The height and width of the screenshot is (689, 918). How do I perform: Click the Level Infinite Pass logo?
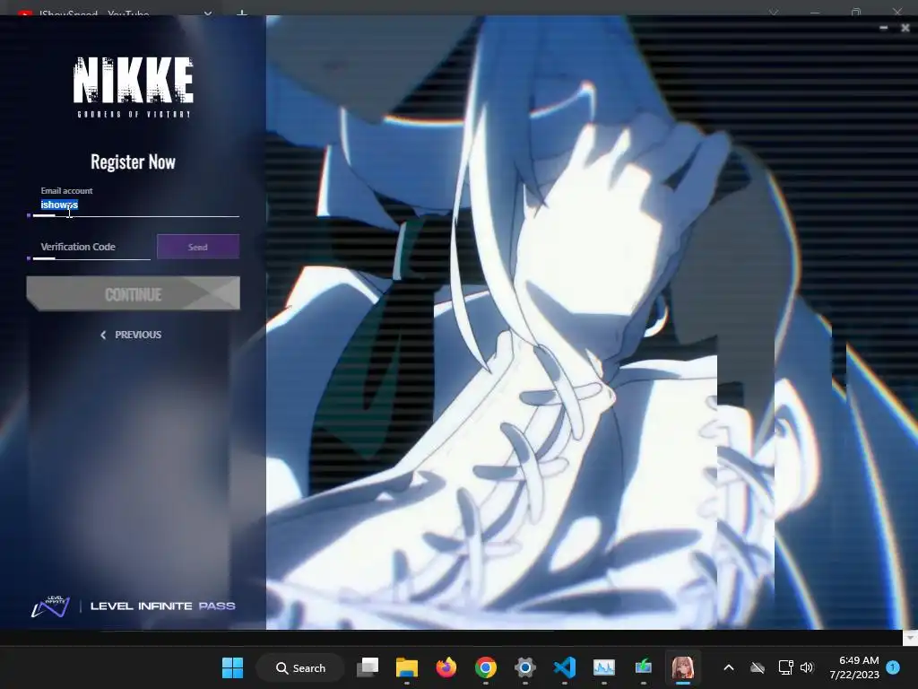(133, 606)
